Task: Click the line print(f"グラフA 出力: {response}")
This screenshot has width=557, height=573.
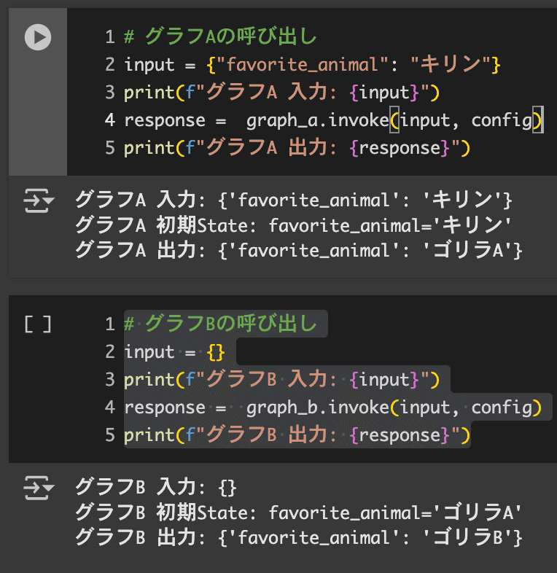Action: (297, 148)
